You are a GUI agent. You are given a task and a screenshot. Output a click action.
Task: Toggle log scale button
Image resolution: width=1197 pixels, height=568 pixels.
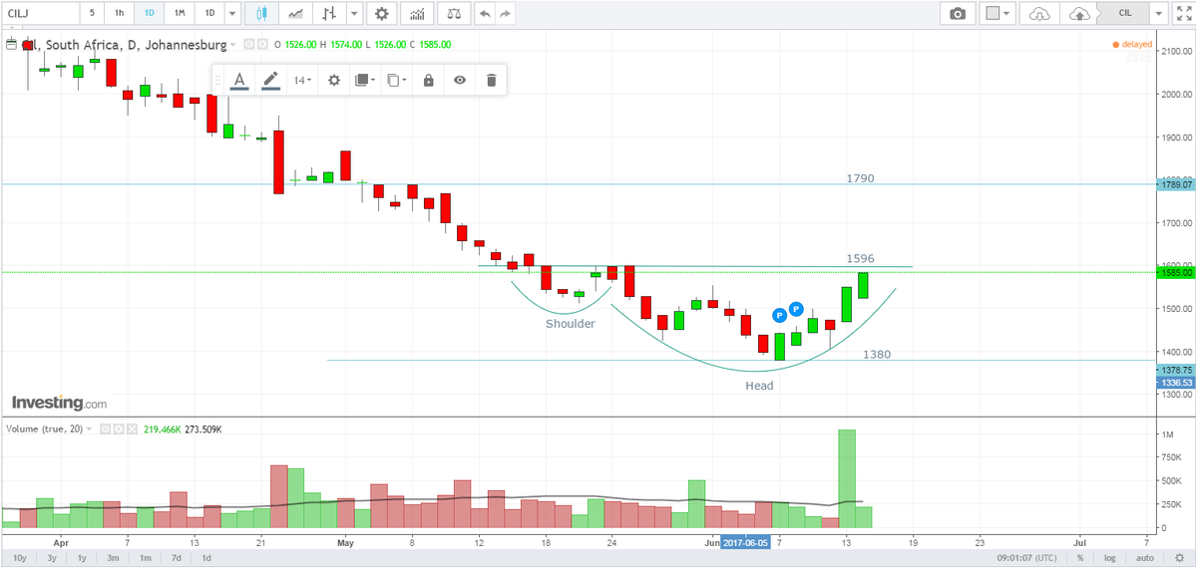point(1111,558)
